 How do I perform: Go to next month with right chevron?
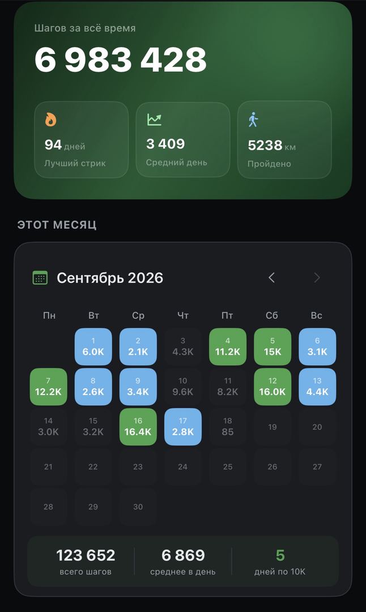coord(317,278)
